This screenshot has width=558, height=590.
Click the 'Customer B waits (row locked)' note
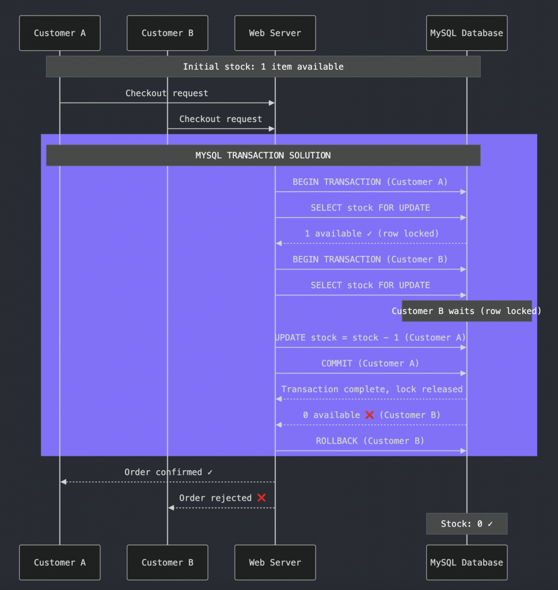(466, 311)
